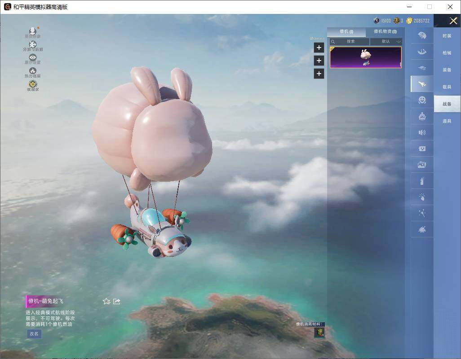Screen dimensions: 461x359
Task: Select the magic wand sparkle category icon
Action: (x=422, y=213)
